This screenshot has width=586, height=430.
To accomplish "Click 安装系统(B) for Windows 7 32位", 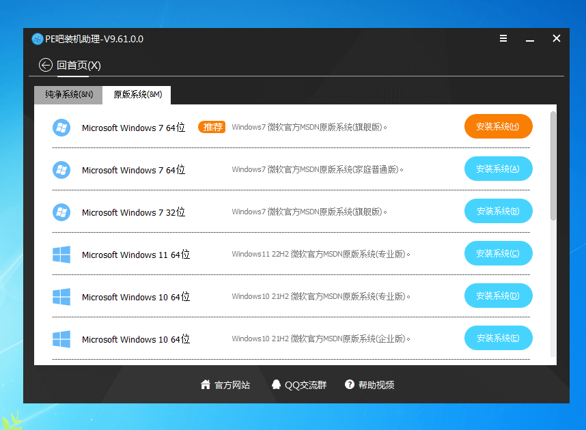I will (x=498, y=211).
